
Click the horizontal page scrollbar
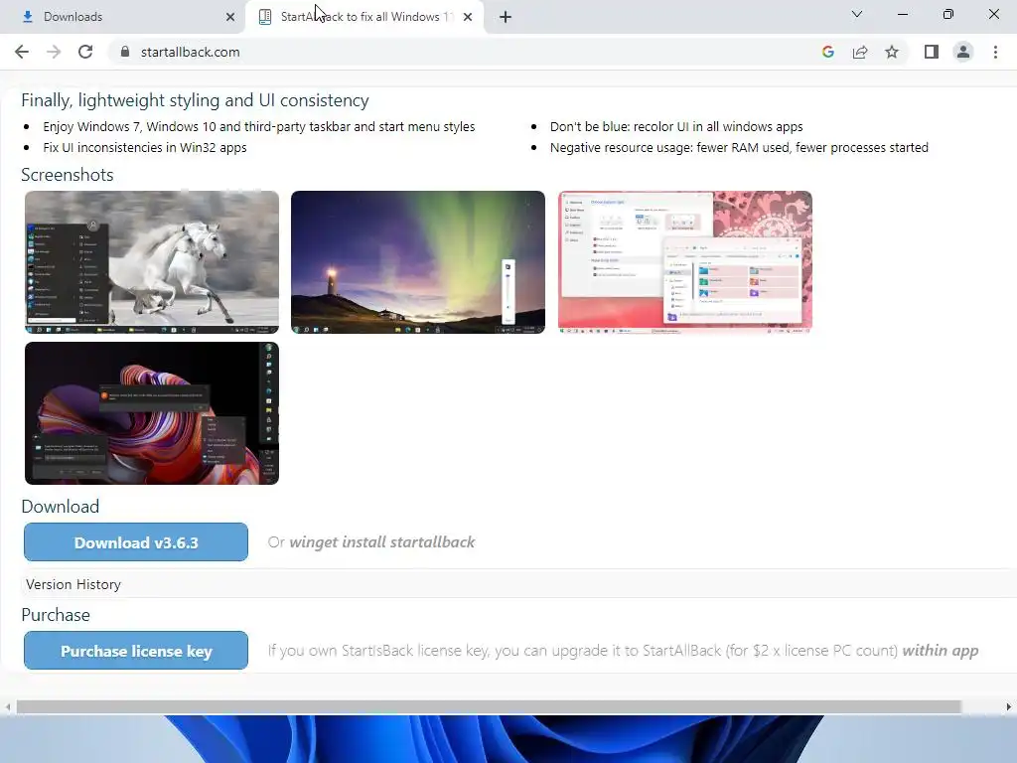click(489, 706)
